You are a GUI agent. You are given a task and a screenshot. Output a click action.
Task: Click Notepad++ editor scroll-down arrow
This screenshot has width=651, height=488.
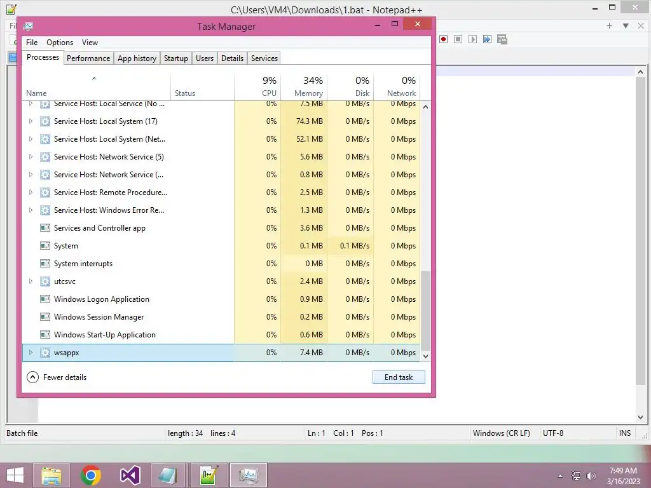point(640,417)
